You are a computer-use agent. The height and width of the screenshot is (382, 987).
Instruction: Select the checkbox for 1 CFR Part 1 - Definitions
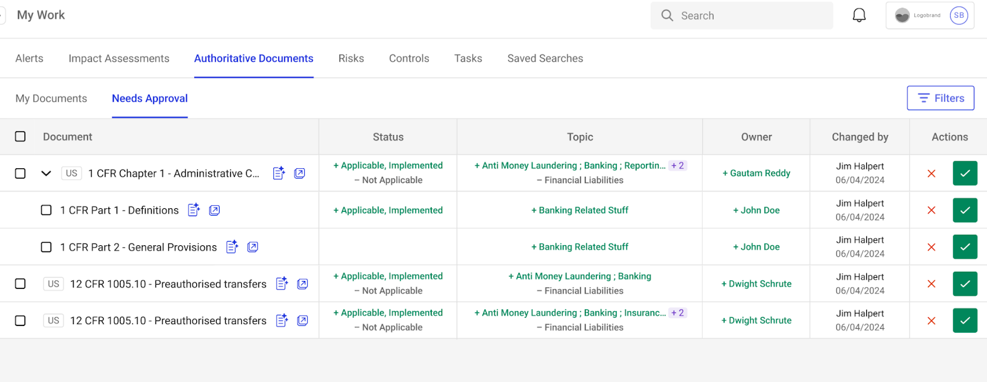point(46,210)
